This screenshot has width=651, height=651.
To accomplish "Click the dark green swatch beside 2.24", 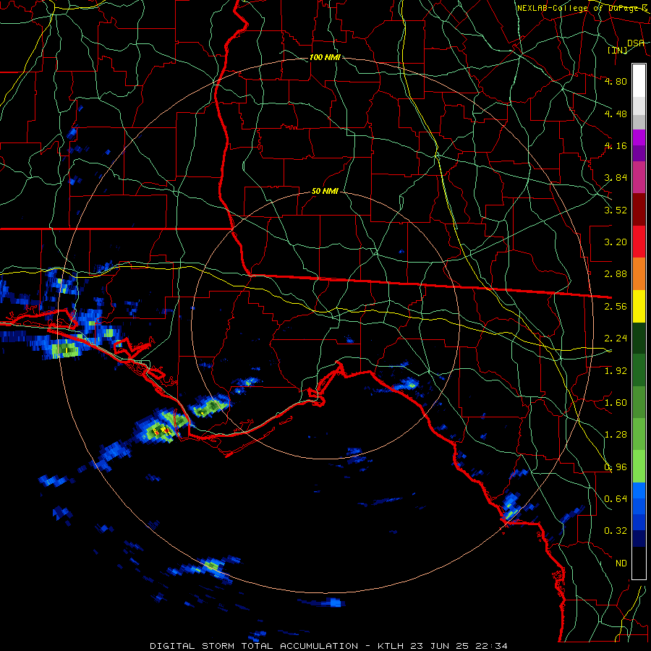I will pos(639,338).
